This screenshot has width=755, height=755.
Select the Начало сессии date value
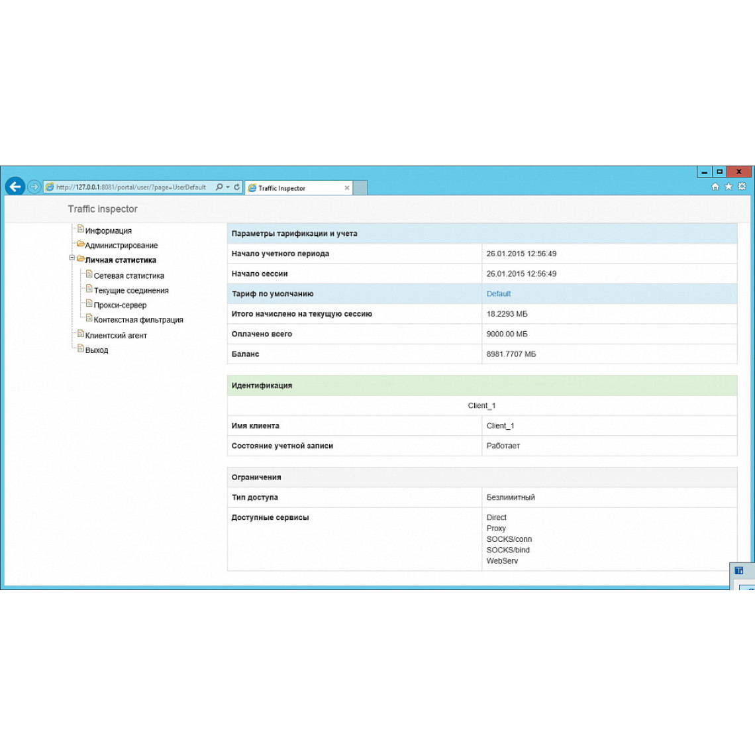(521, 274)
